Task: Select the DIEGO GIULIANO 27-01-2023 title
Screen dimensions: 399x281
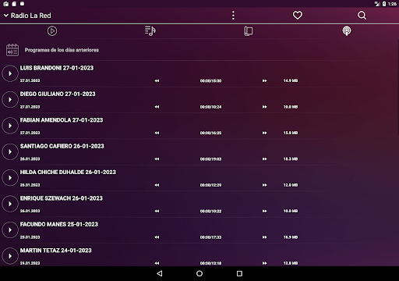Action: [58, 94]
